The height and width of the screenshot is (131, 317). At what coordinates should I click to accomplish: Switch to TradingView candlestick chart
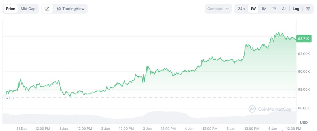tap(71, 9)
